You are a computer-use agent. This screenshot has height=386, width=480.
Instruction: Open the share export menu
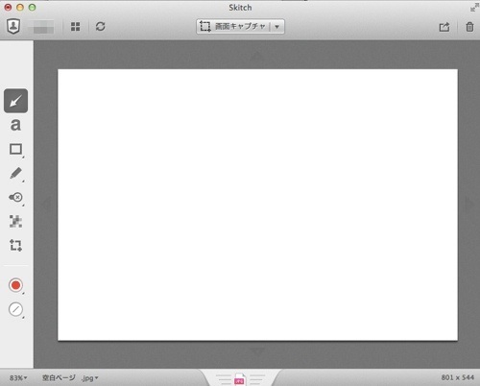click(444, 27)
